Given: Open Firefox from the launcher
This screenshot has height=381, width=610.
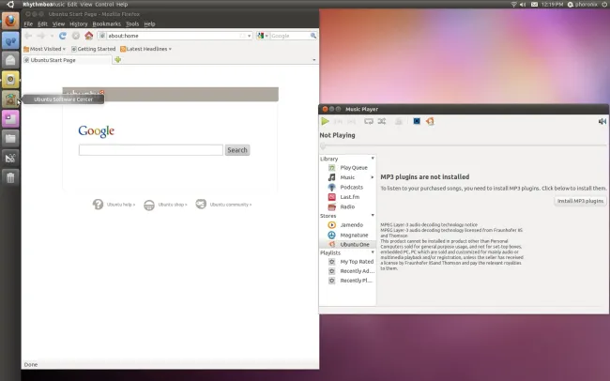Looking at the screenshot, I should click(10, 21).
